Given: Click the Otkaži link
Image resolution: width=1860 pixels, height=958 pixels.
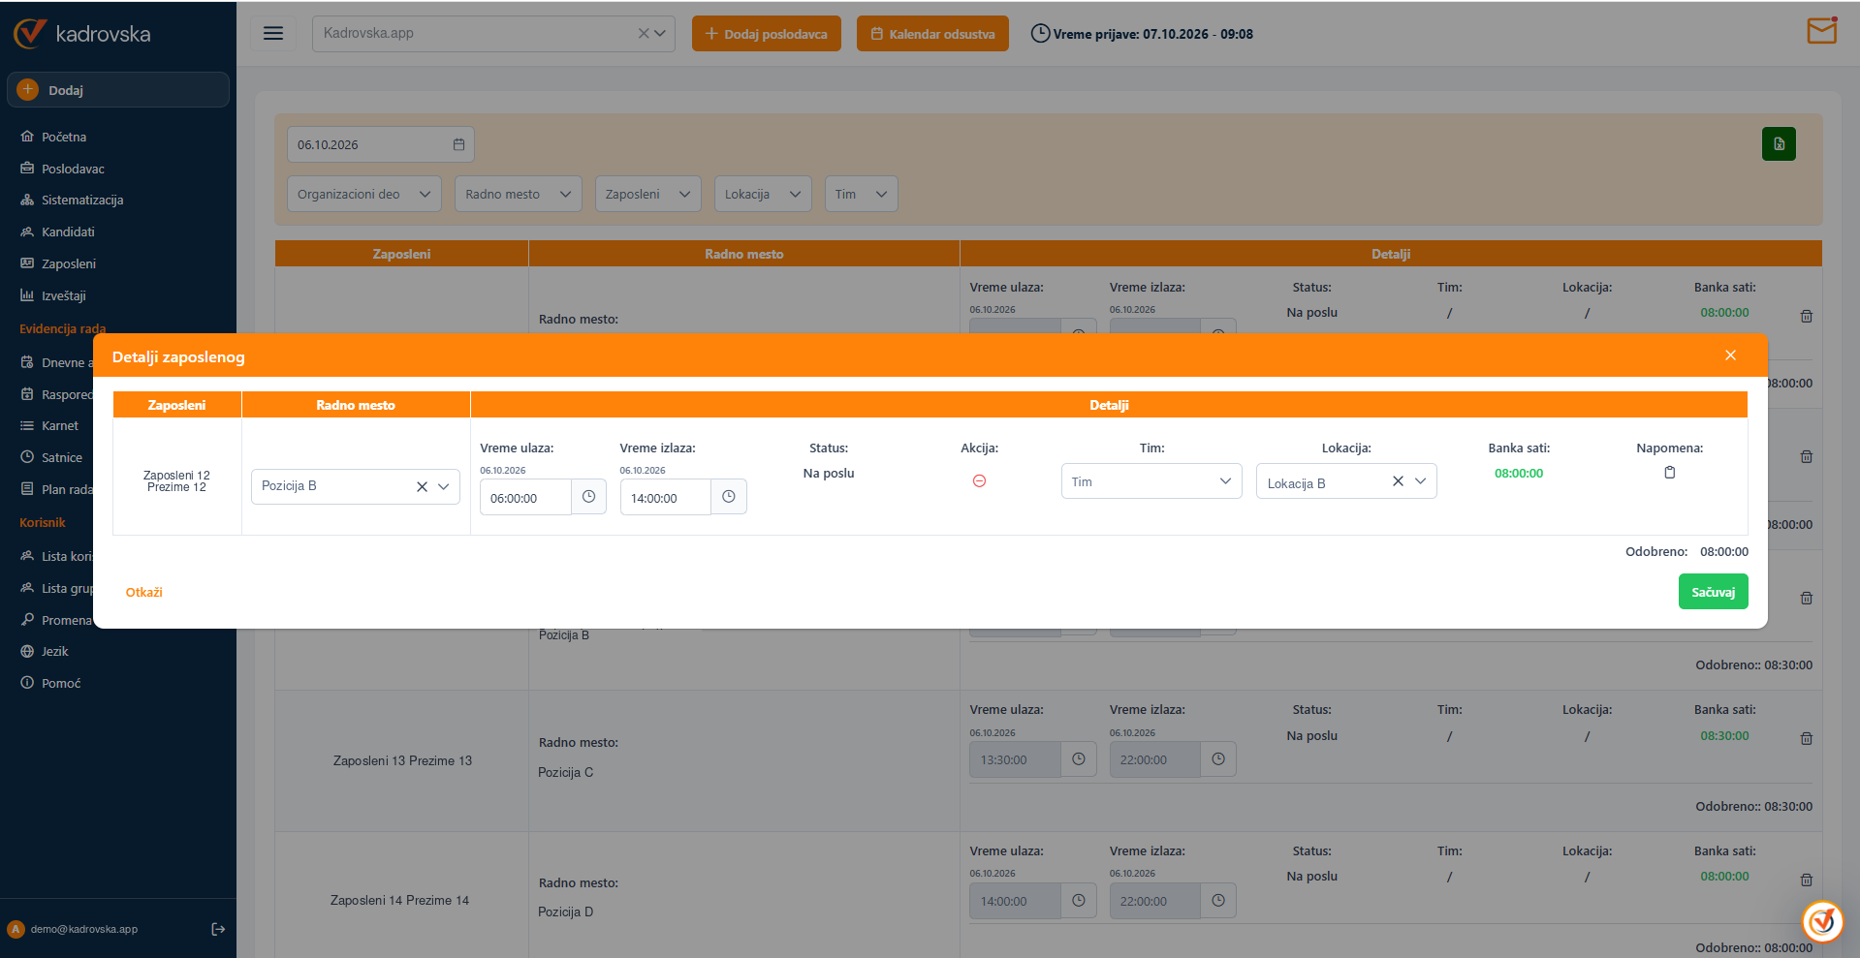Looking at the screenshot, I should tap(144, 592).
